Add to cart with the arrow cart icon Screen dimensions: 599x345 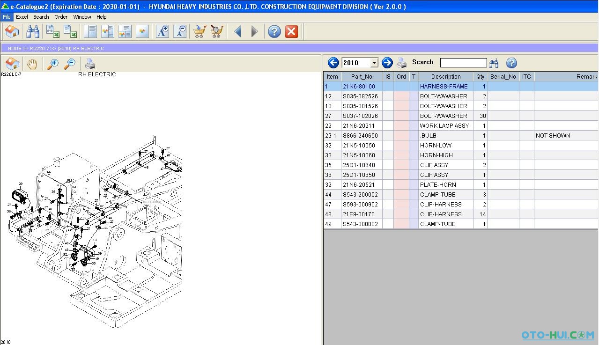pyautogui.click(x=200, y=31)
